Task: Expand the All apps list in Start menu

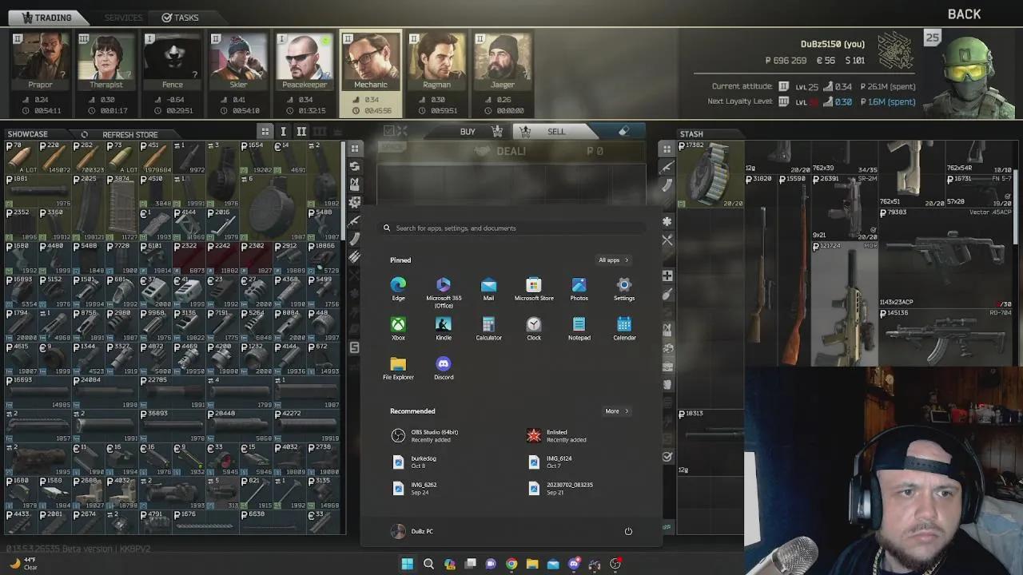Action: tap(611, 260)
